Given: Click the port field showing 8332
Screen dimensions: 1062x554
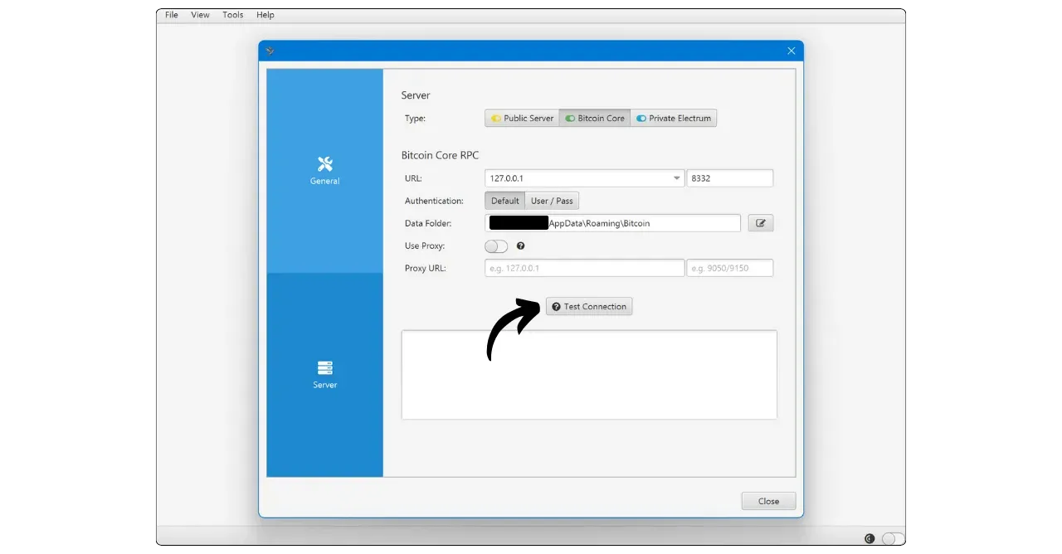Looking at the screenshot, I should click(x=729, y=178).
